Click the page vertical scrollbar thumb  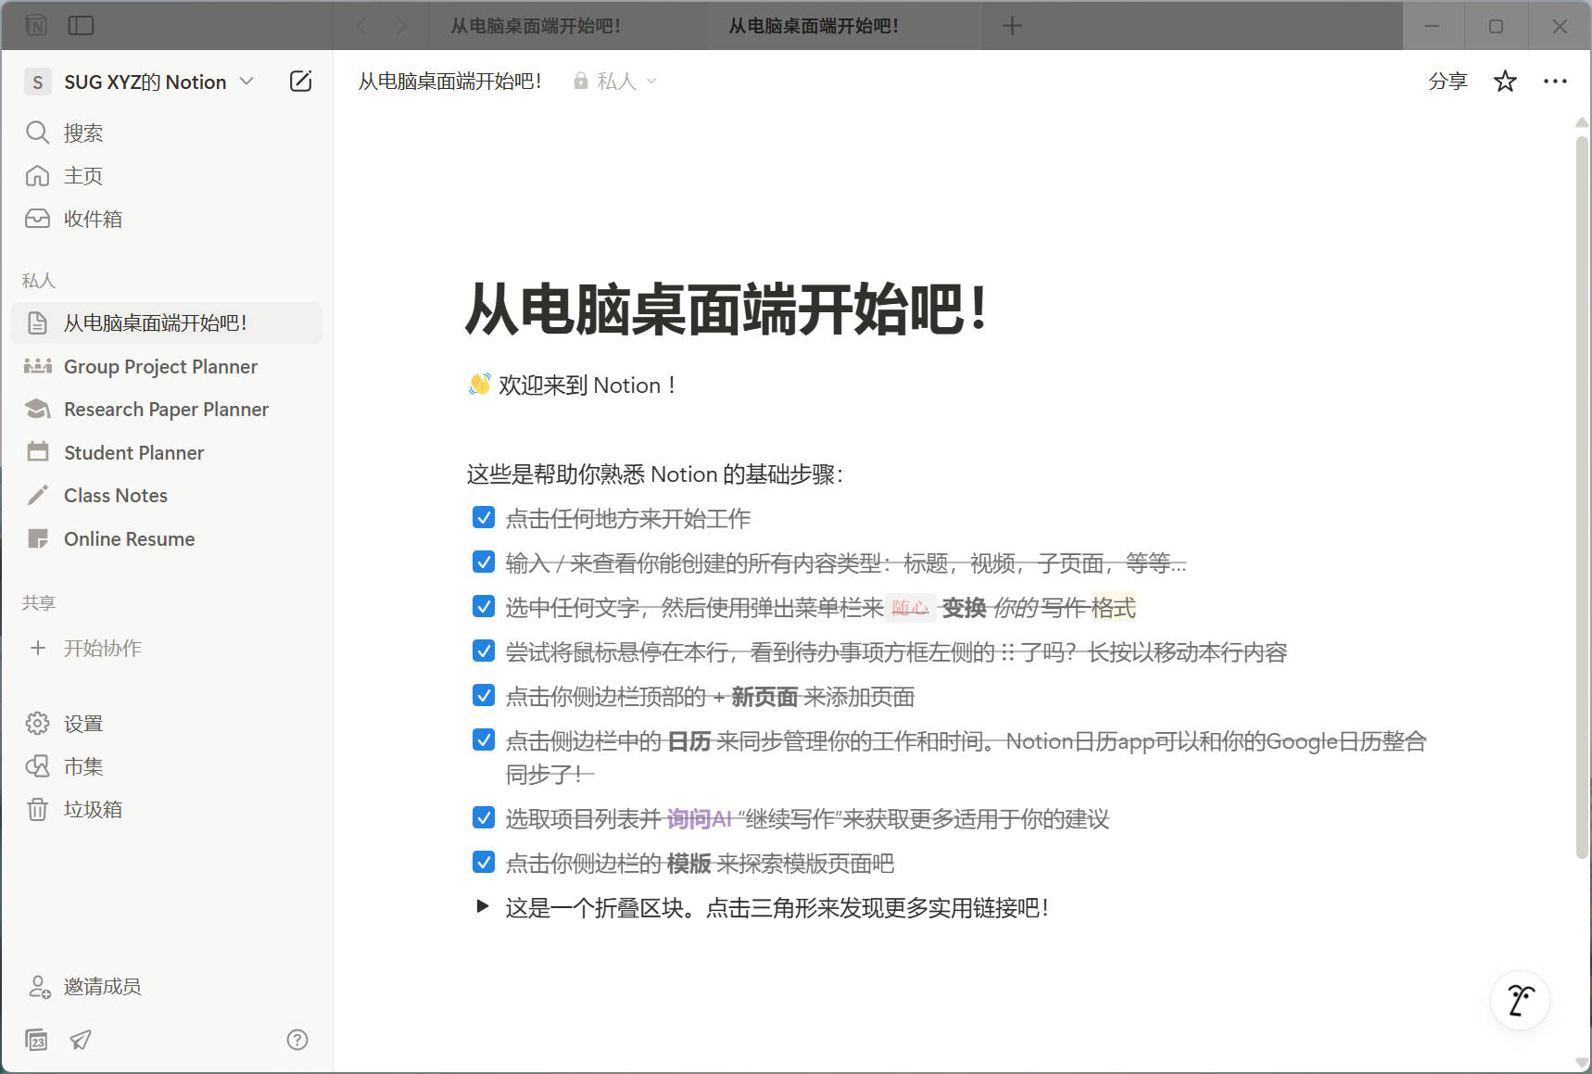pos(1582,496)
